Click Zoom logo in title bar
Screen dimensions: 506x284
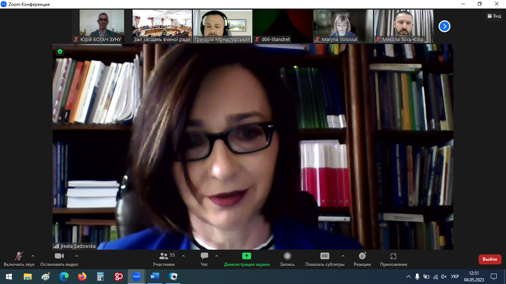pyautogui.click(x=4, y=4)
